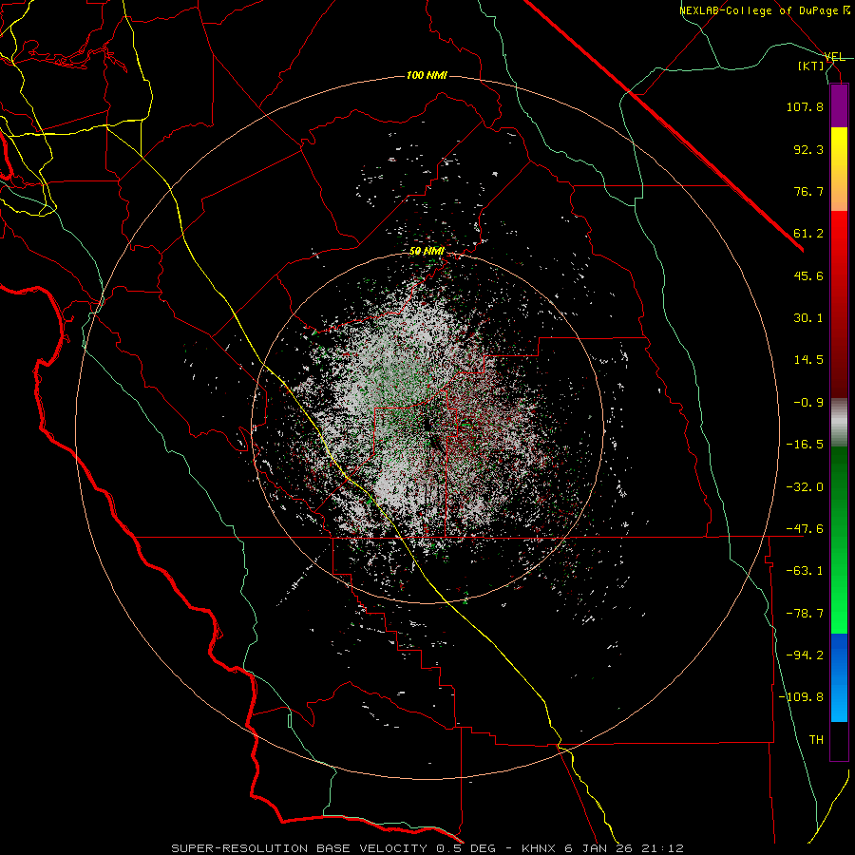Click the [KT] units label
This screenshot has width=855, height=855.
click(811, 66)
